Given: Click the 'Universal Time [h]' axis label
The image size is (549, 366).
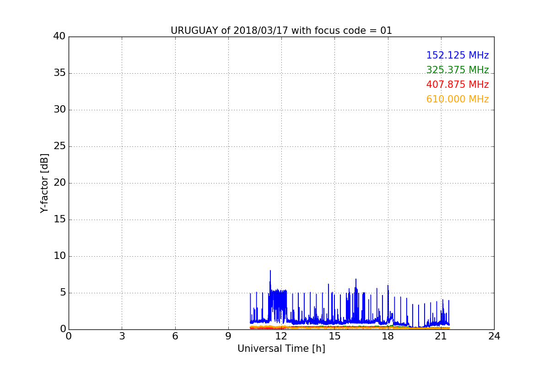Looking at the screenshot, I should click(x=281, y=349).
